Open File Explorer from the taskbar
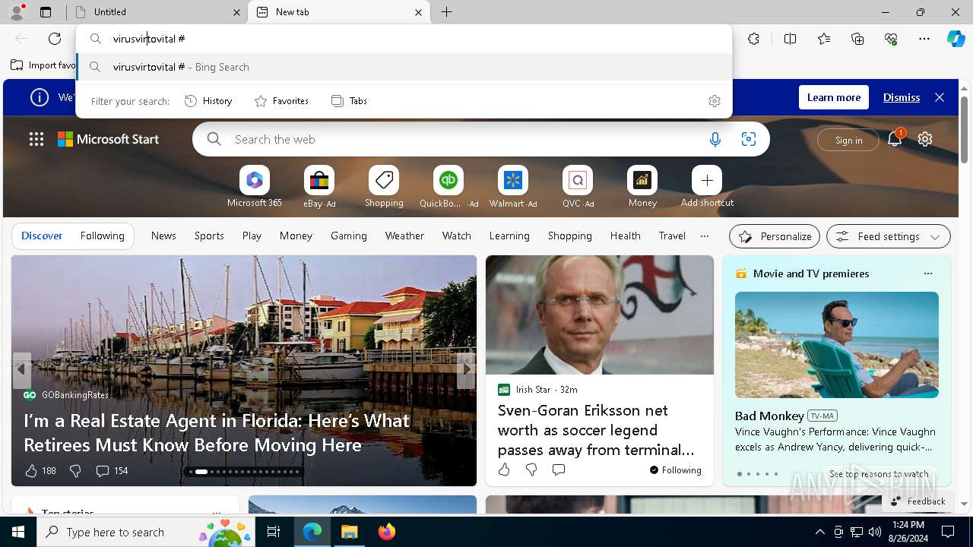This screenshot has width=973, height=547. [349, 532]
